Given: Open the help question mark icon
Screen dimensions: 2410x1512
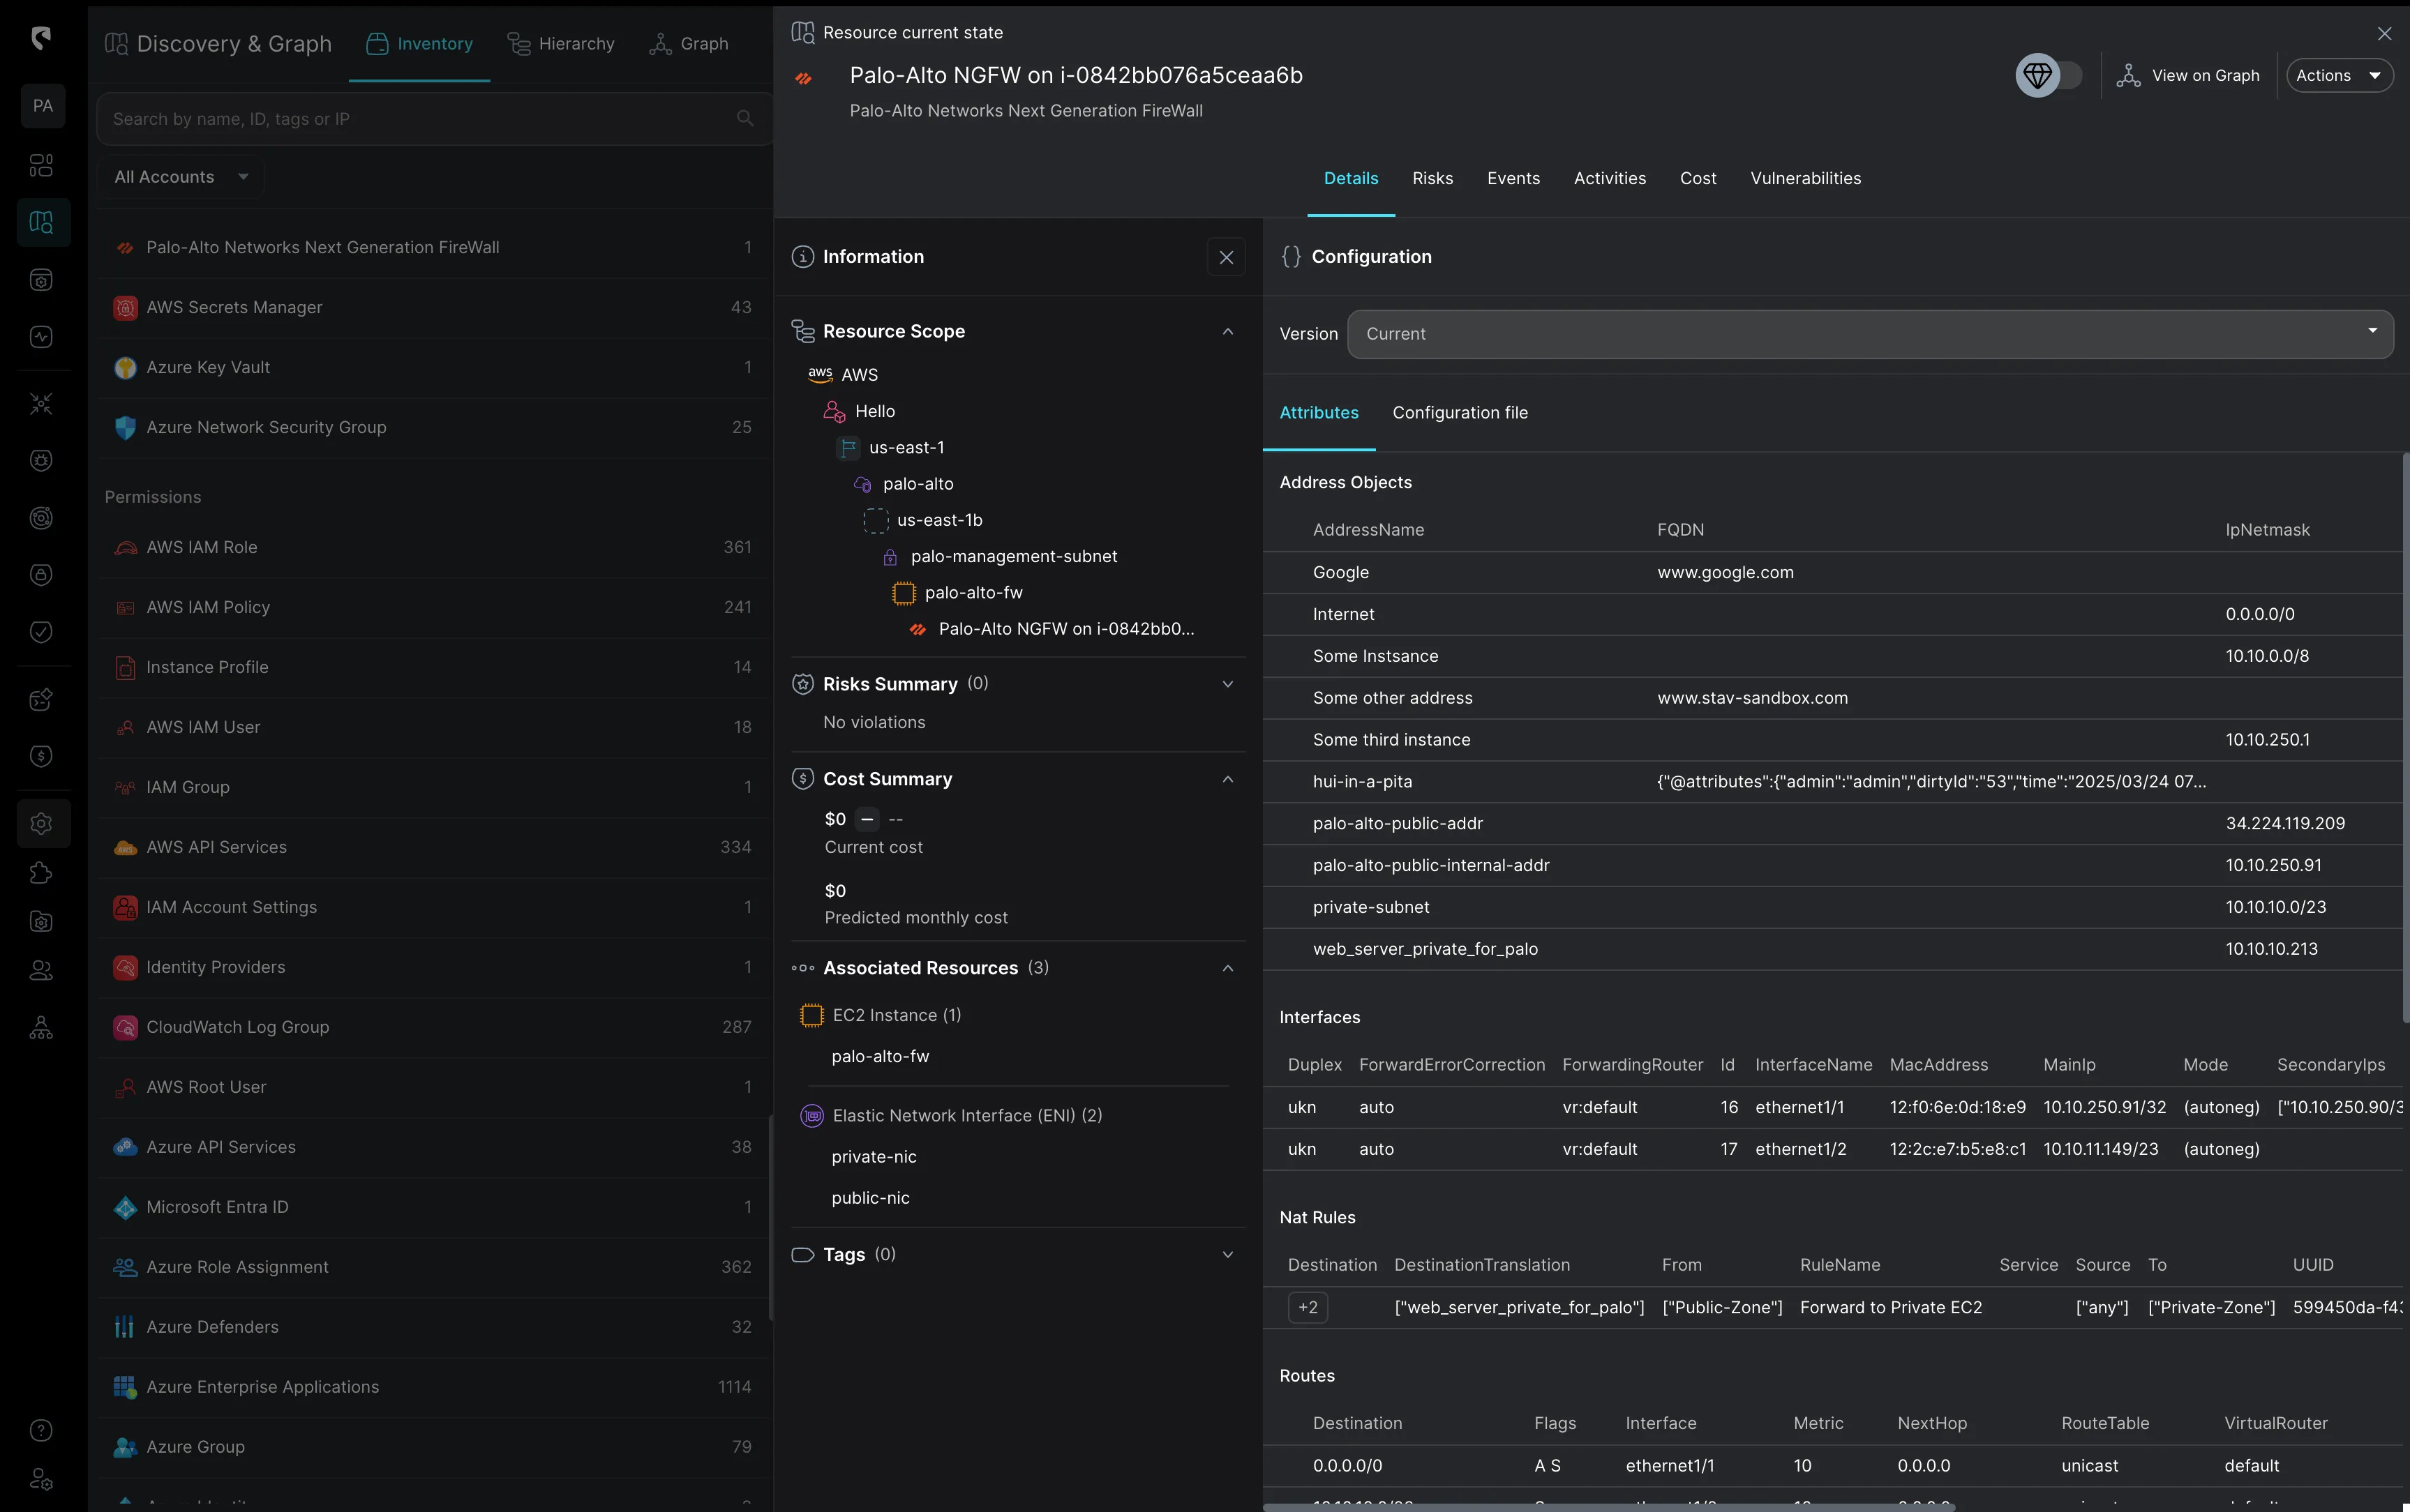Looking at the screenshot, I should (41, 1430).
